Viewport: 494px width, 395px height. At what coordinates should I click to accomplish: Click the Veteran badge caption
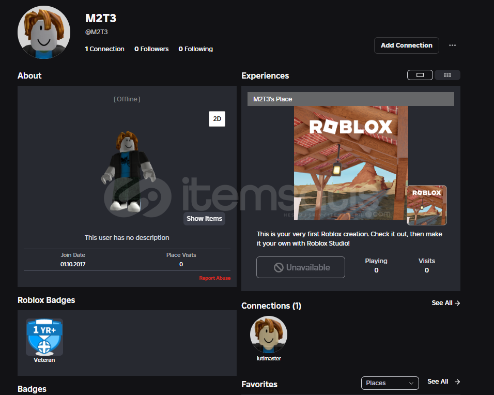tap(44, 360)
